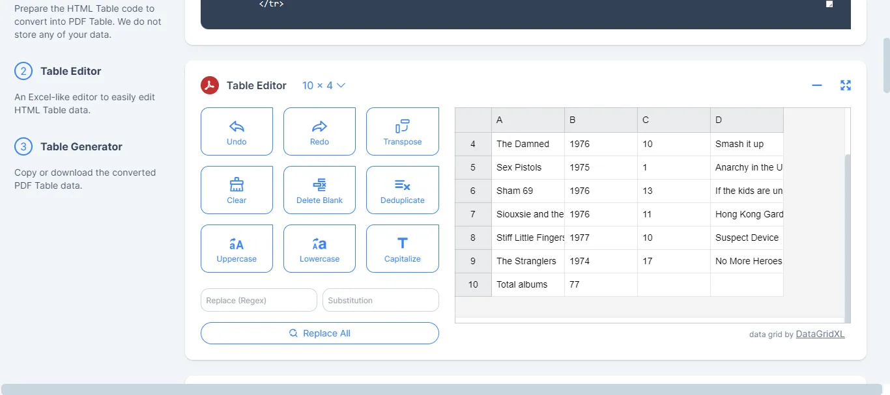Click the Replace All button
The width and height of the screenshot is (890, 395).
coord(319,333)
